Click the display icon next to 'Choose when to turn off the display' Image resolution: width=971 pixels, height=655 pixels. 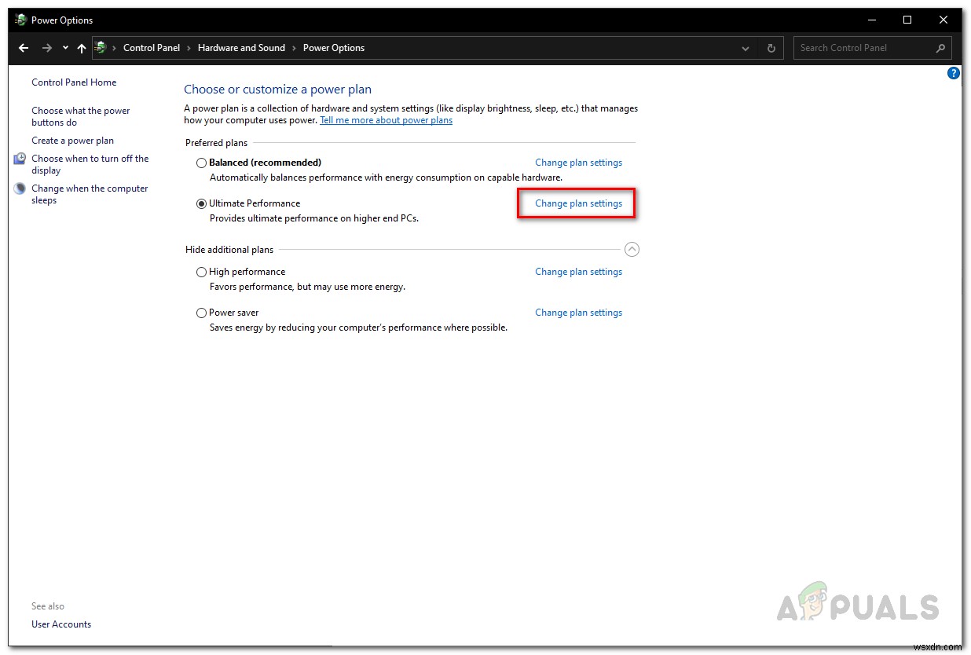(19, 158)
